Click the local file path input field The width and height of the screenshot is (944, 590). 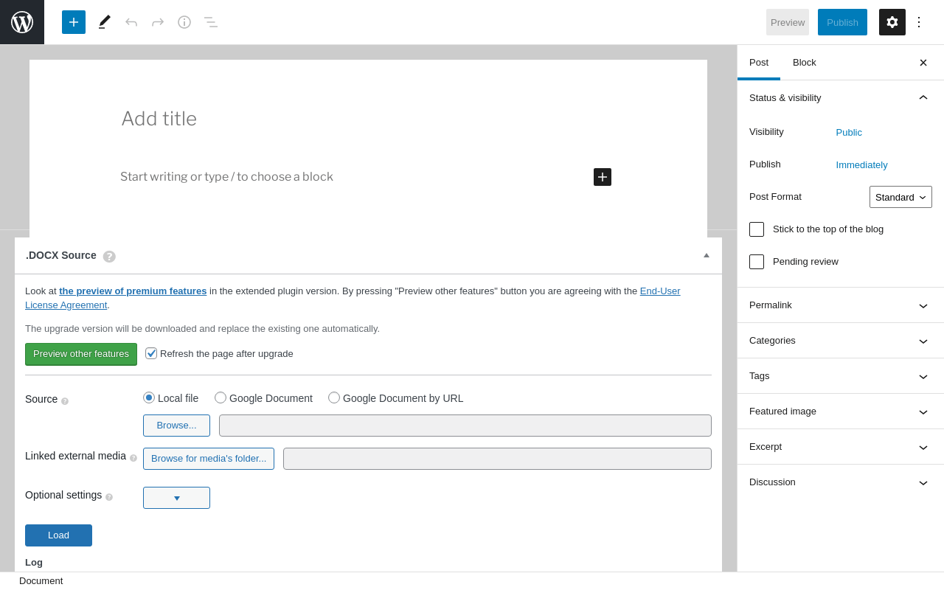click(465, 426)
